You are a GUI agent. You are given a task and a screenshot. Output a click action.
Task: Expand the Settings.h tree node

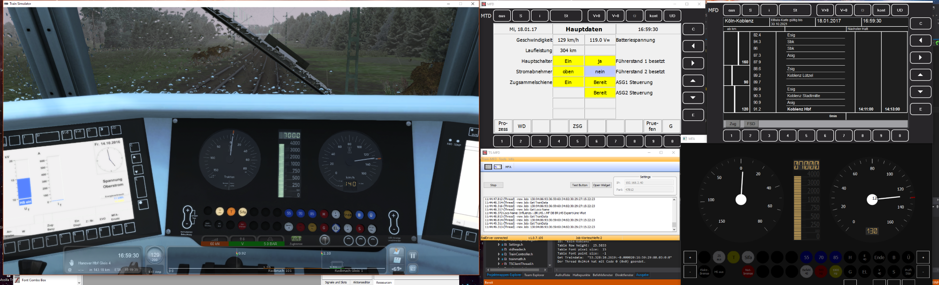tap(499, 245)
